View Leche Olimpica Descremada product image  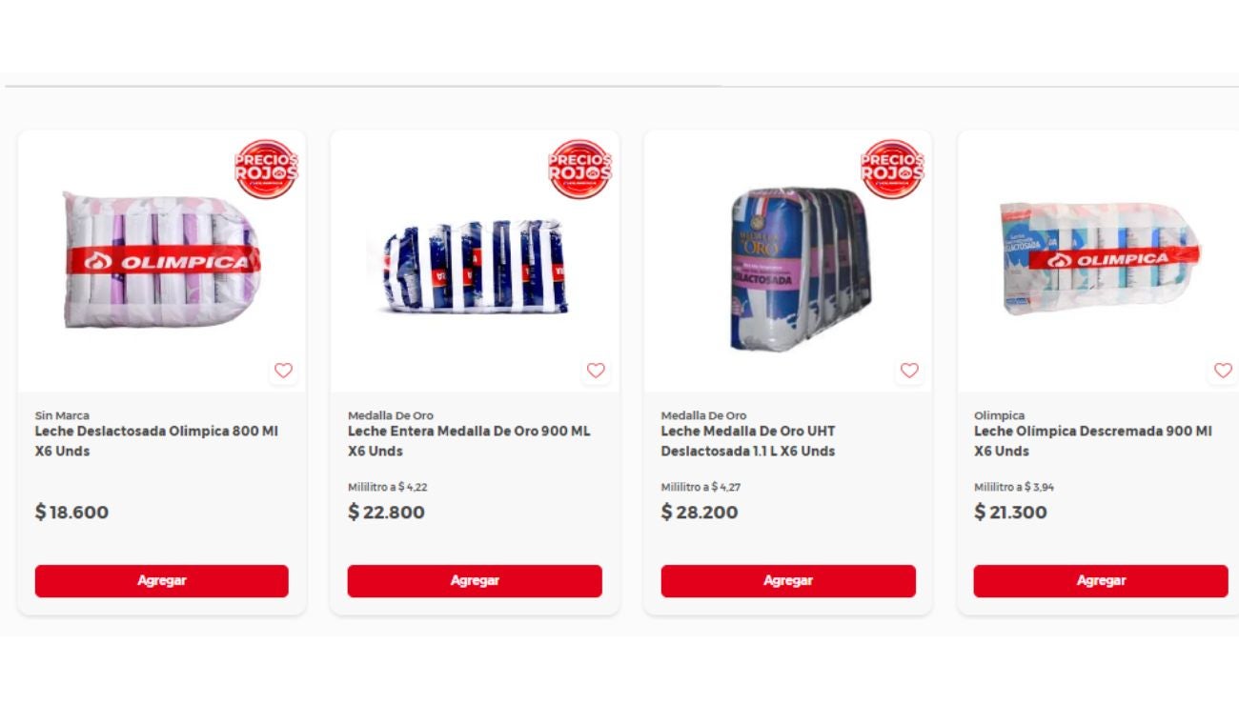tap(1099, 259)
